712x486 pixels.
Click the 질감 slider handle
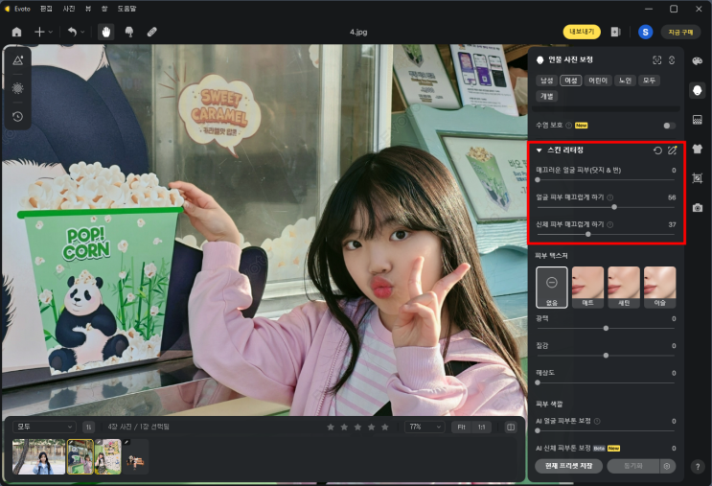(x=606, y=356)
